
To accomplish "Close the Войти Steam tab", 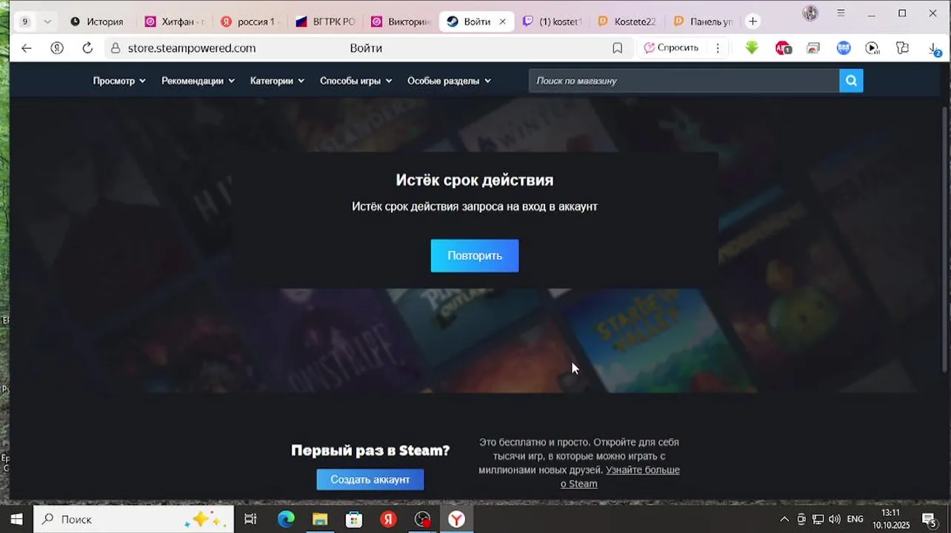I will pyautogui.click(x=502, y=21).
